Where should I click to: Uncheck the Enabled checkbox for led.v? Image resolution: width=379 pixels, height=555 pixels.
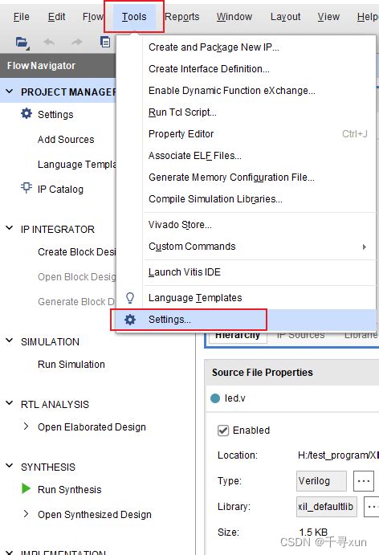[223, 431]
